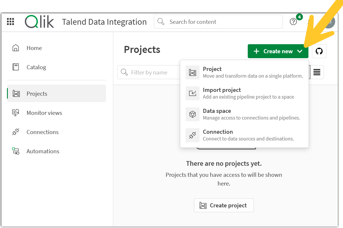Image resolution: width=343 pixels, height=228 pixels.
Task: Click the Import project icon
Action: 193,94
